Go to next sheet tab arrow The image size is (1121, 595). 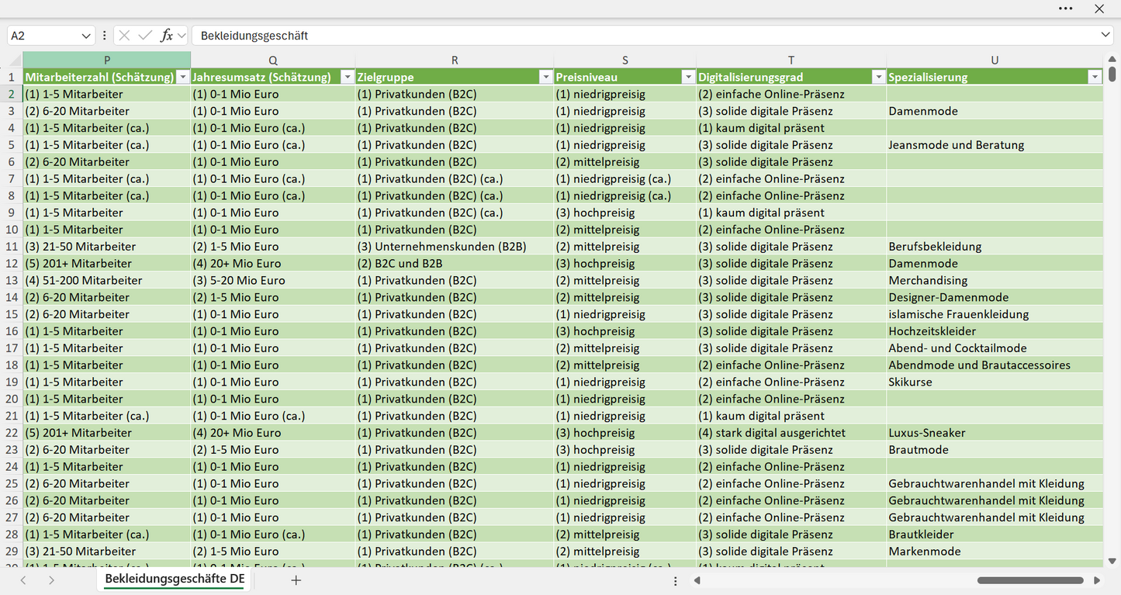pyautogui.click(x=51, y=580)
